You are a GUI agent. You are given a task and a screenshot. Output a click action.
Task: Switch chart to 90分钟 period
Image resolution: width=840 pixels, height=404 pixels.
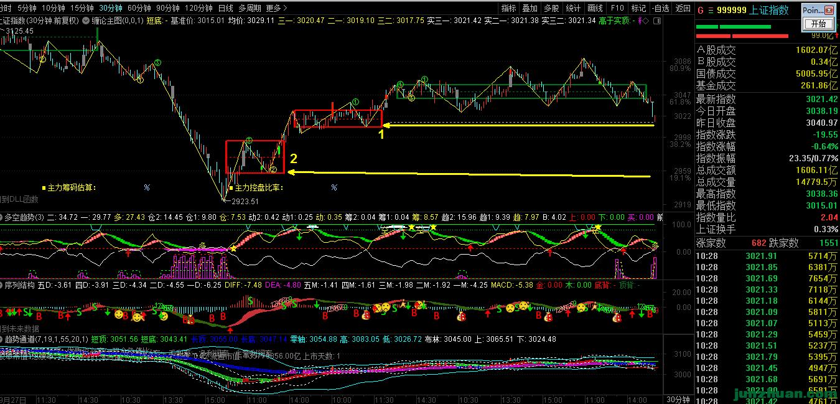pyautogui.click(x=167, y=8)
